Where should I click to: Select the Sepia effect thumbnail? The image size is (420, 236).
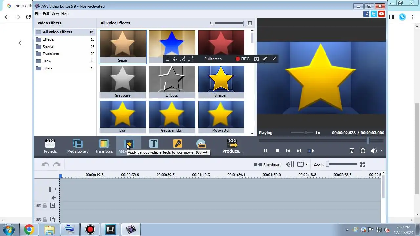(123, 47)
